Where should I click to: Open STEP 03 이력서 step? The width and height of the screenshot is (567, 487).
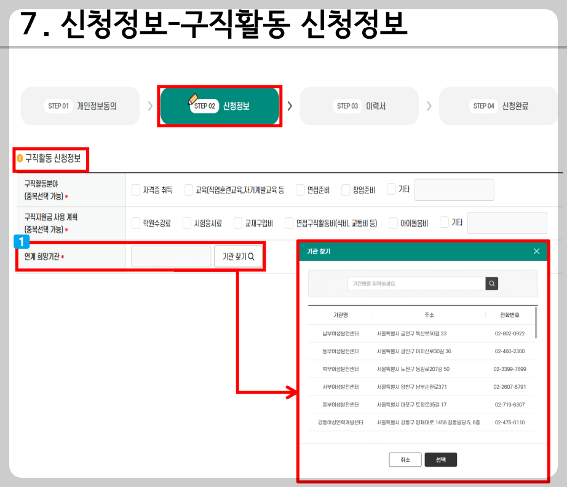click(360, 106)
